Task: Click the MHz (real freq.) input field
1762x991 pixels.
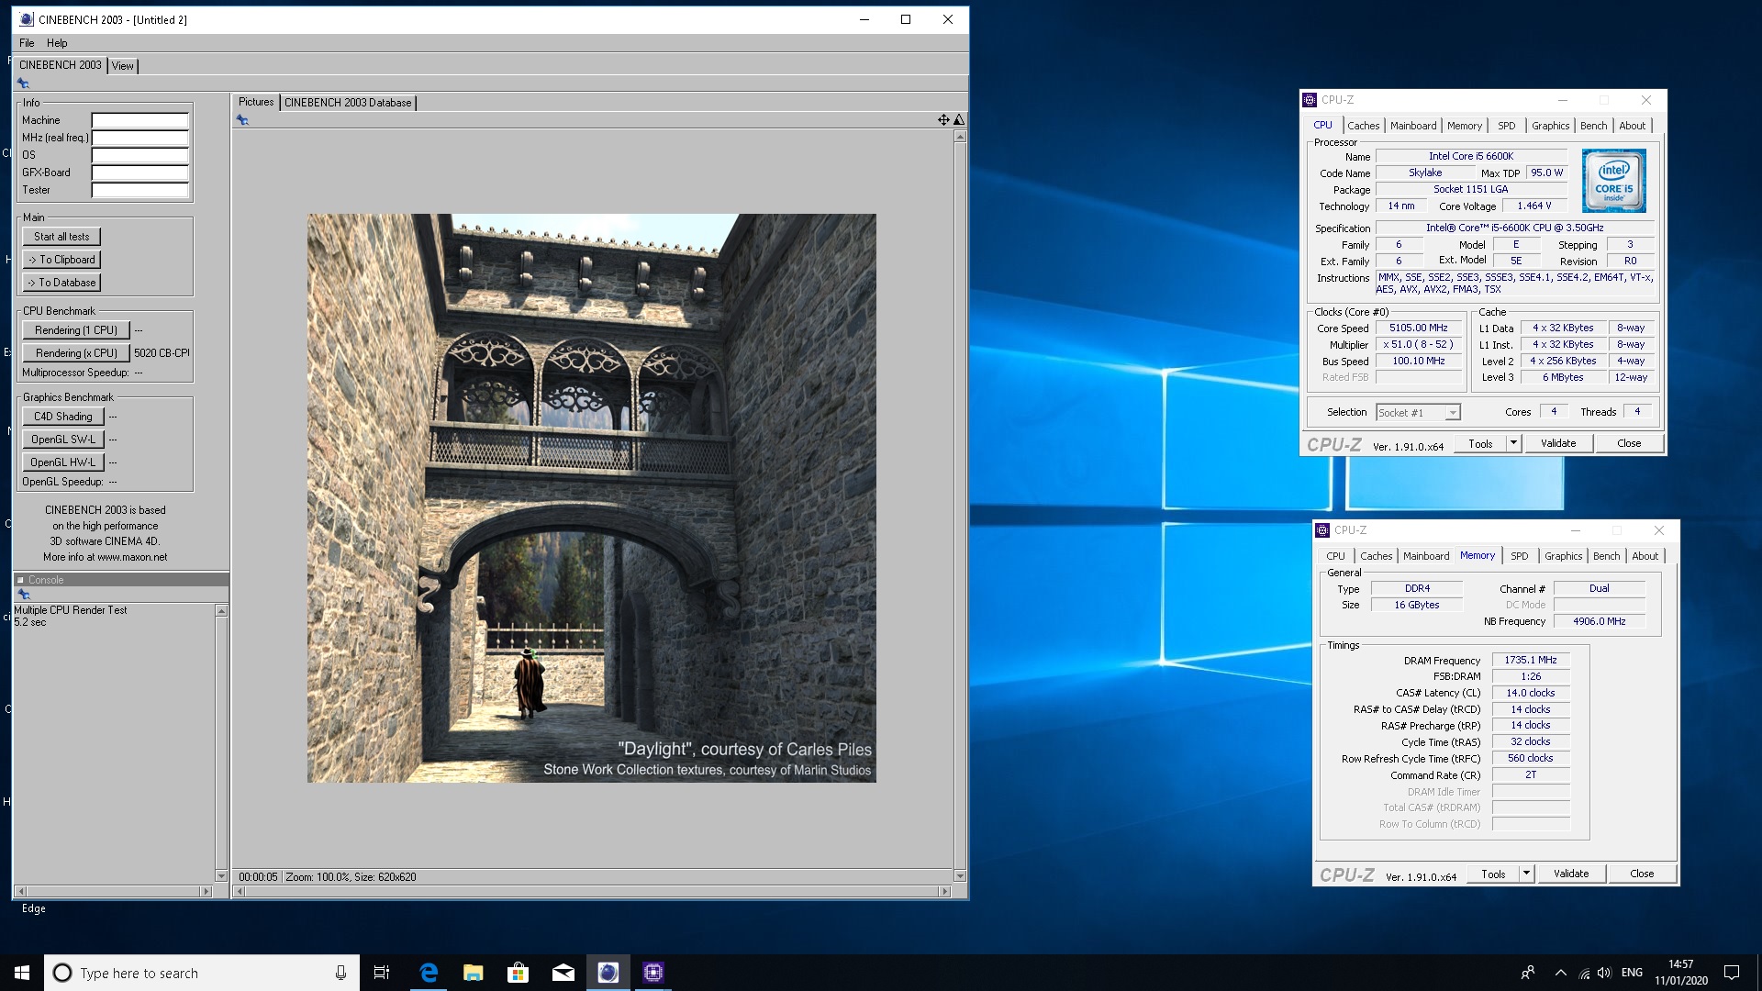Action: click(139, 138)
